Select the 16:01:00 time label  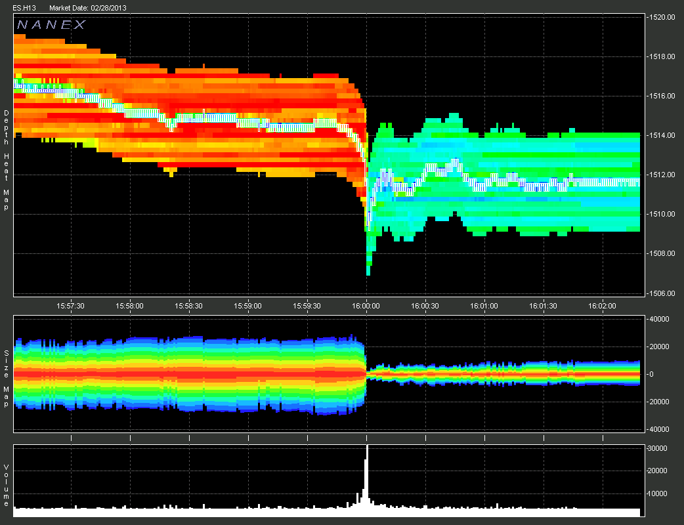coord(484,306)
